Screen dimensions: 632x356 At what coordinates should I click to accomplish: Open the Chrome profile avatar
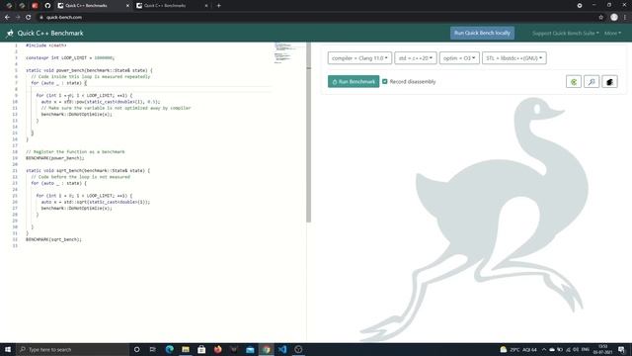(614, 18)
